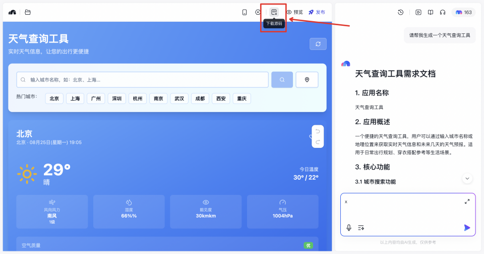Open the prompt optimize list icon
Screen dimensions: 484x254
click(361, 228)
